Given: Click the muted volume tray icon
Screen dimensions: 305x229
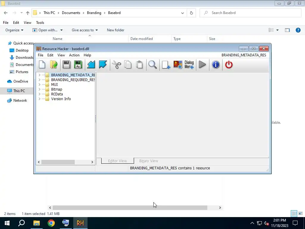Looking at the screenshot, I should (266, 223).
